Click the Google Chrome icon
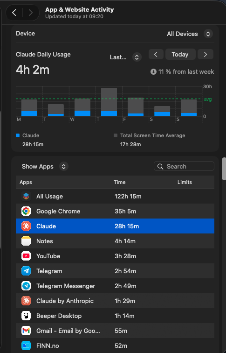This screenshot has width=226, height=353. pos(26,211)
